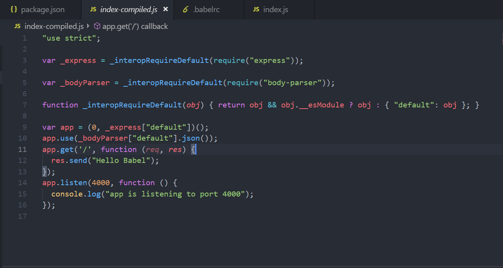Screen dimensions: 503x268
Task: Open the index-compiled.js breadcrumb file picker
Action: 54,26
